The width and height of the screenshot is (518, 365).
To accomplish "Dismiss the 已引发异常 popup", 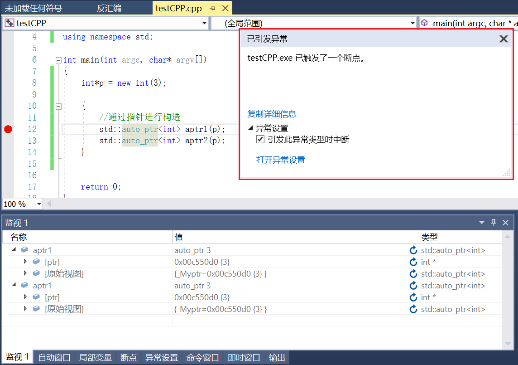I will [504, 39].
